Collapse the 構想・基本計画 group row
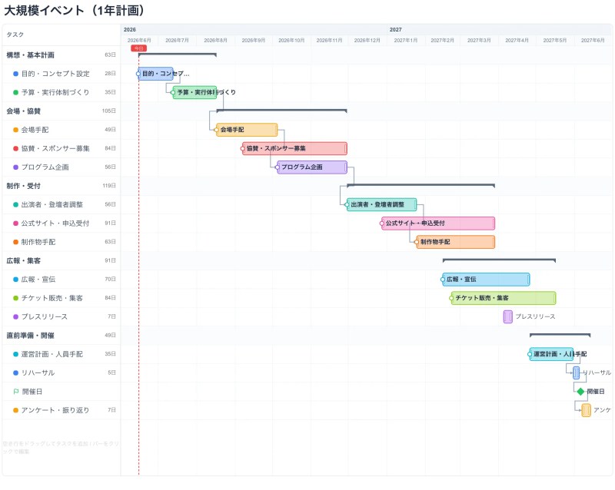This screenshot has width=615, height=490. pos(61,55)
